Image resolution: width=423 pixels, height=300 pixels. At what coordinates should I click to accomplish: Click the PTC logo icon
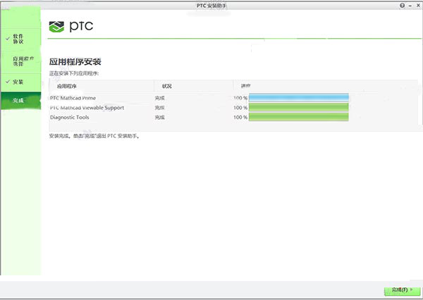[x=56, y=27]
